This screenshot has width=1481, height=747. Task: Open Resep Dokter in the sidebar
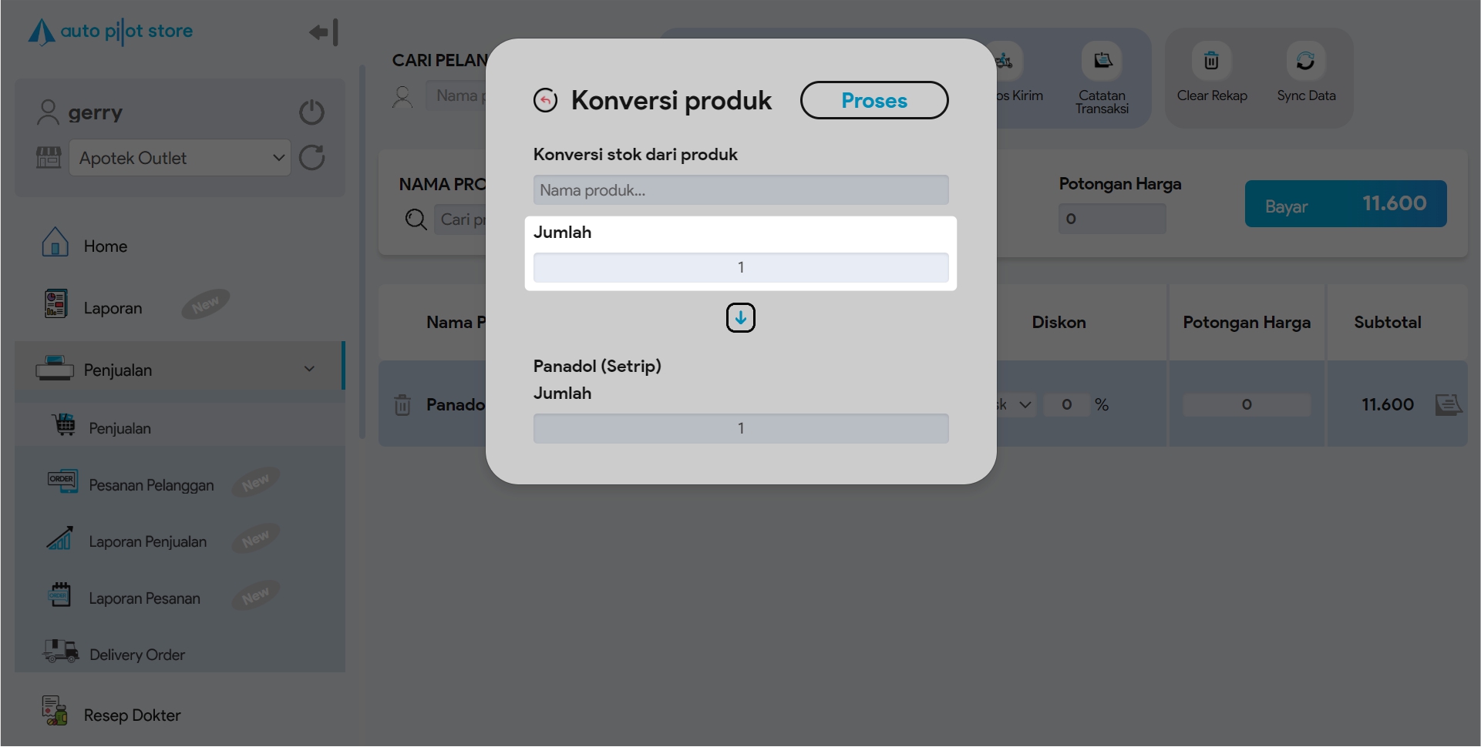(x=132, y=715)
